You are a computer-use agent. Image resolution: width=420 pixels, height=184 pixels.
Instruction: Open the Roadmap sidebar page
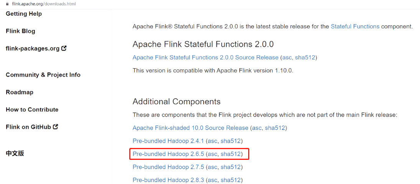20,92
